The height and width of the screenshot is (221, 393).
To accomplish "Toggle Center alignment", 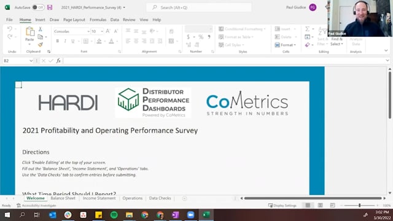I will pyautogui.click(x=136, y=41).
